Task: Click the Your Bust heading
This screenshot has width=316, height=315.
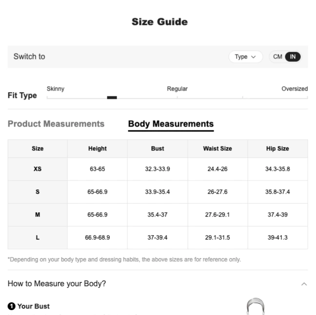Action: click(34, 306)
